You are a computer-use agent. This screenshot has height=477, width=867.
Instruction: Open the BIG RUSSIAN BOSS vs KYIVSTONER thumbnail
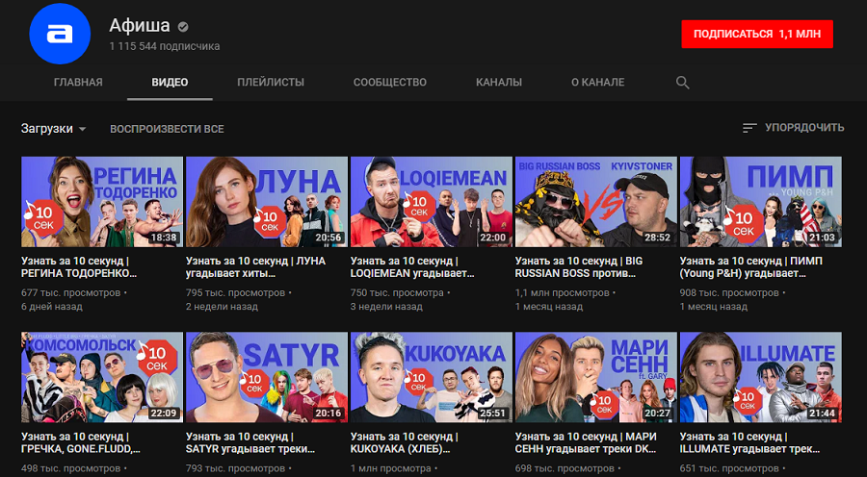pyautogui.click(x=596, y=202)
